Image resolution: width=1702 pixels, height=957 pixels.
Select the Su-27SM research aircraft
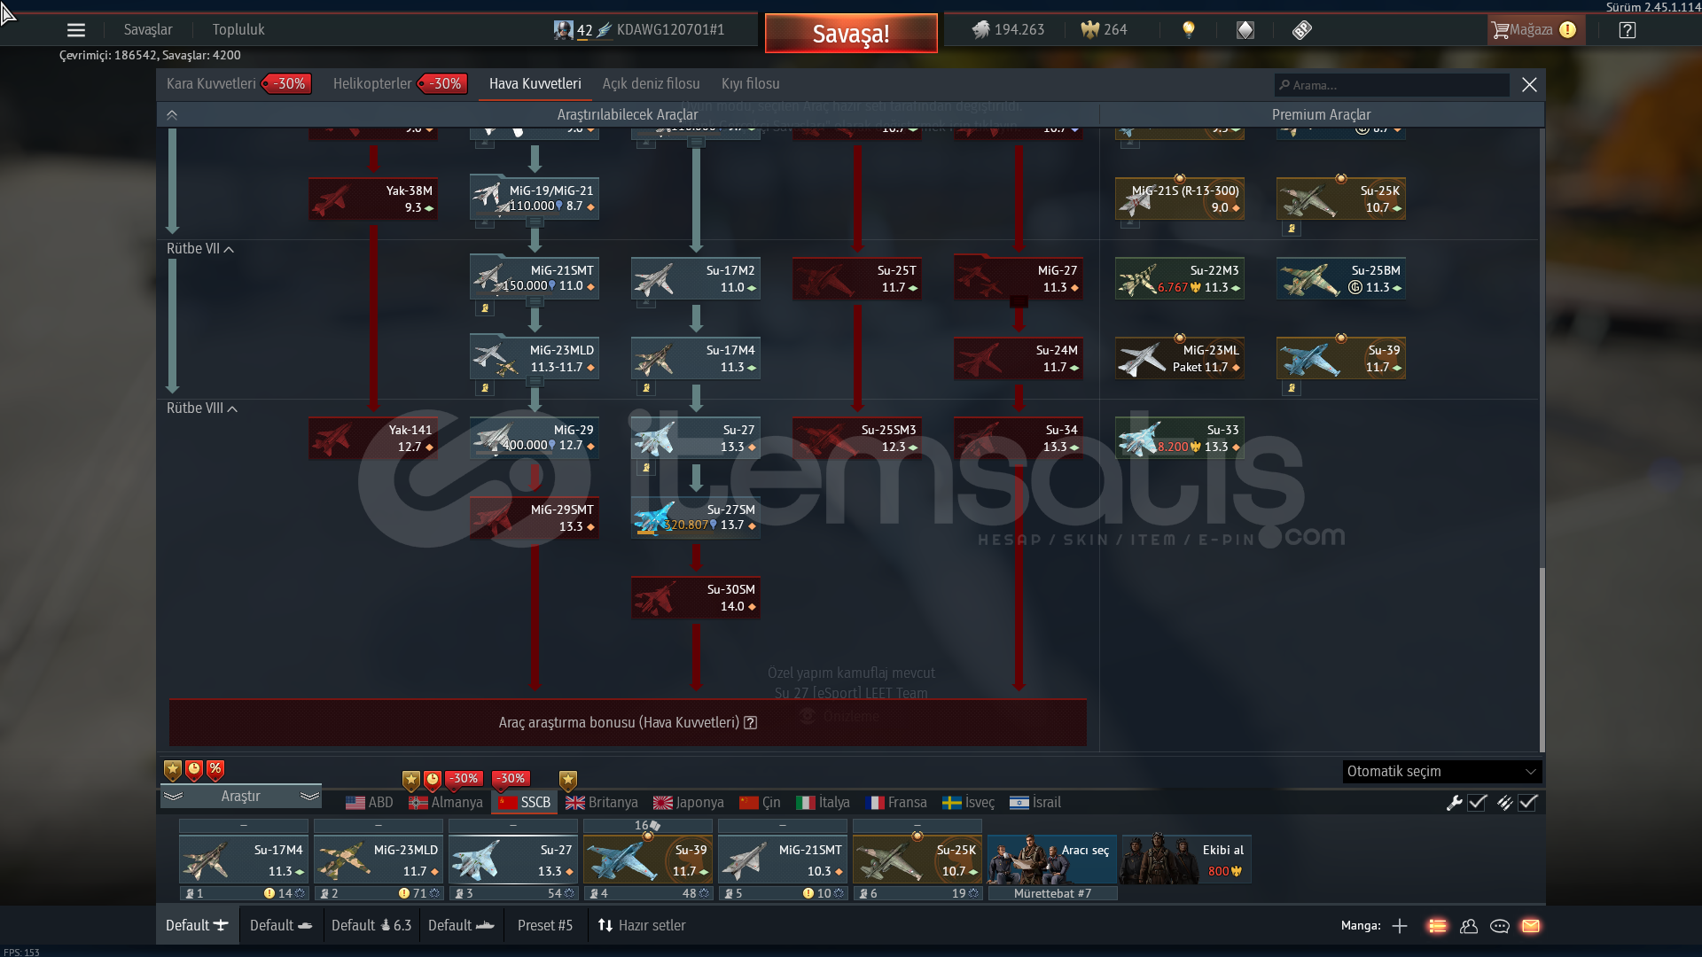(696, 518)
